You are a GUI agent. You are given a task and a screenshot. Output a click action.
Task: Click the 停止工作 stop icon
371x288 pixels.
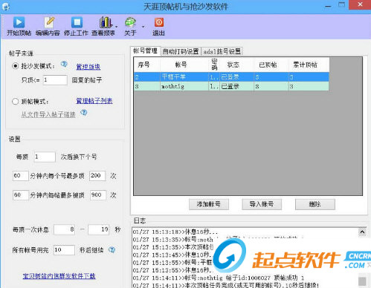(x=77, y=22)
